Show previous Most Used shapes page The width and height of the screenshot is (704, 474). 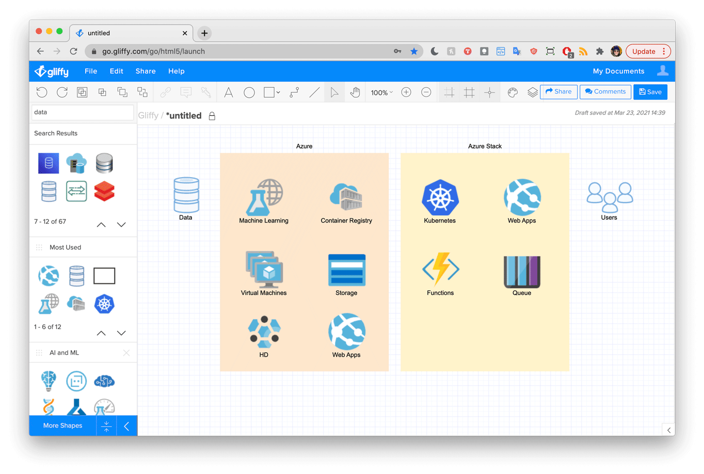[101, 333]
